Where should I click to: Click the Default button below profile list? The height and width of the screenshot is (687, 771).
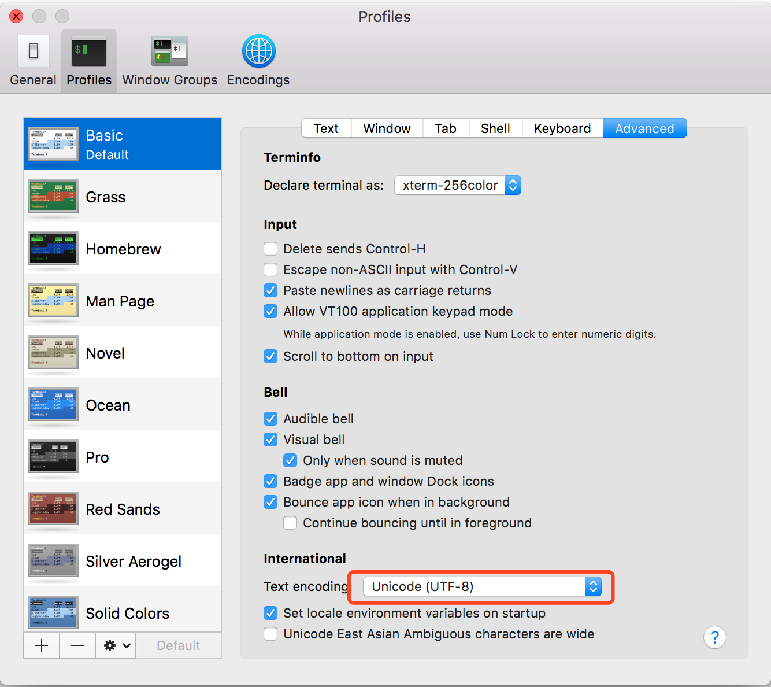(x=178, y=645)
